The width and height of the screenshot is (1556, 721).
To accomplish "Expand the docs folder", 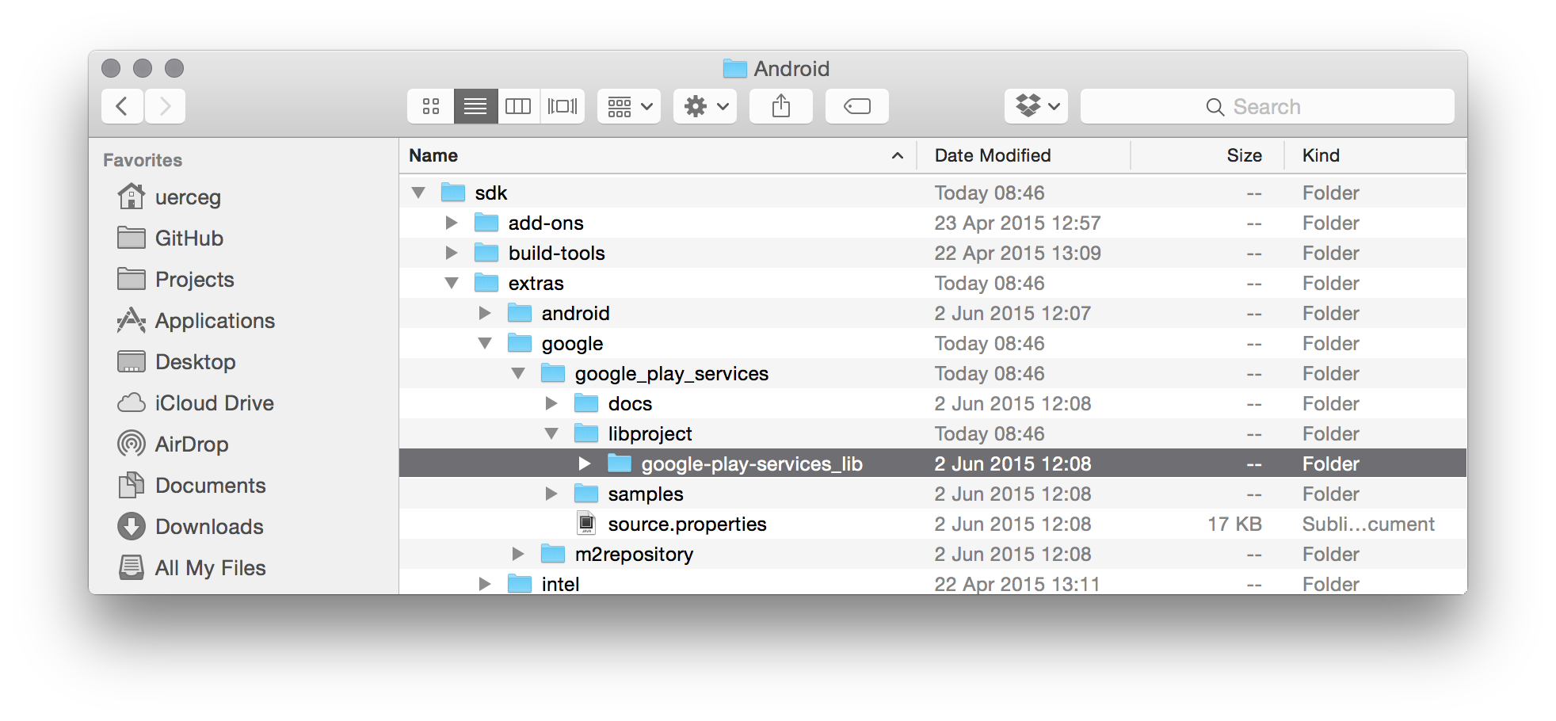I will [551, 403].
